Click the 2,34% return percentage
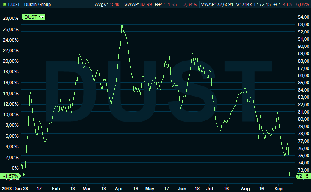Viewport: 311px width, 192px height. point(190,4)
